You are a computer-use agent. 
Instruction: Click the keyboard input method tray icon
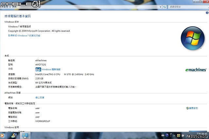tap(163, 135)
